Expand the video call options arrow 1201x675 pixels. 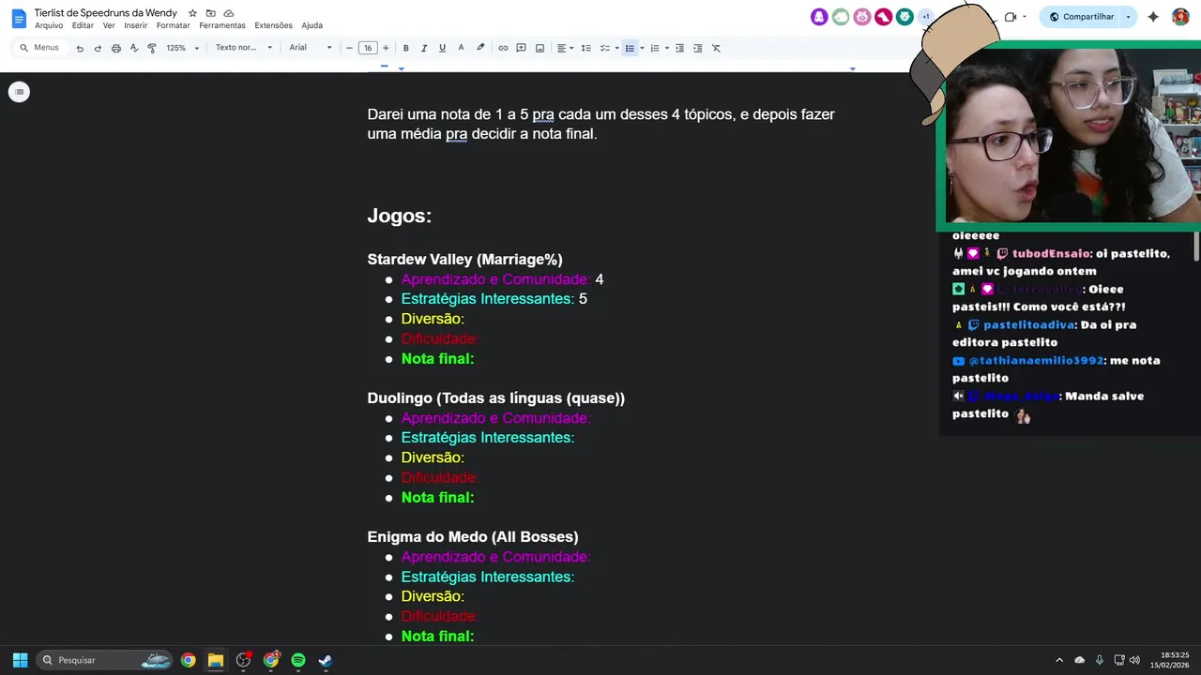coord(1024,17)
